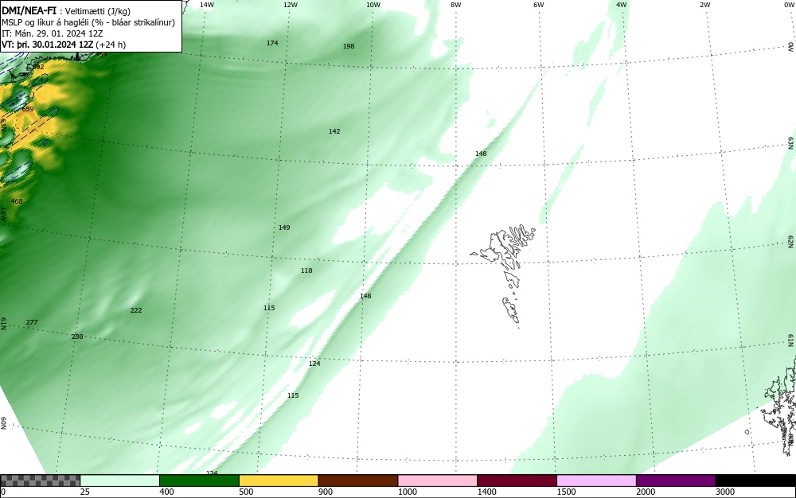This screenshot has height=498, width=796.
Task: Click the '0W' longitude label
Action: point(788,5)
